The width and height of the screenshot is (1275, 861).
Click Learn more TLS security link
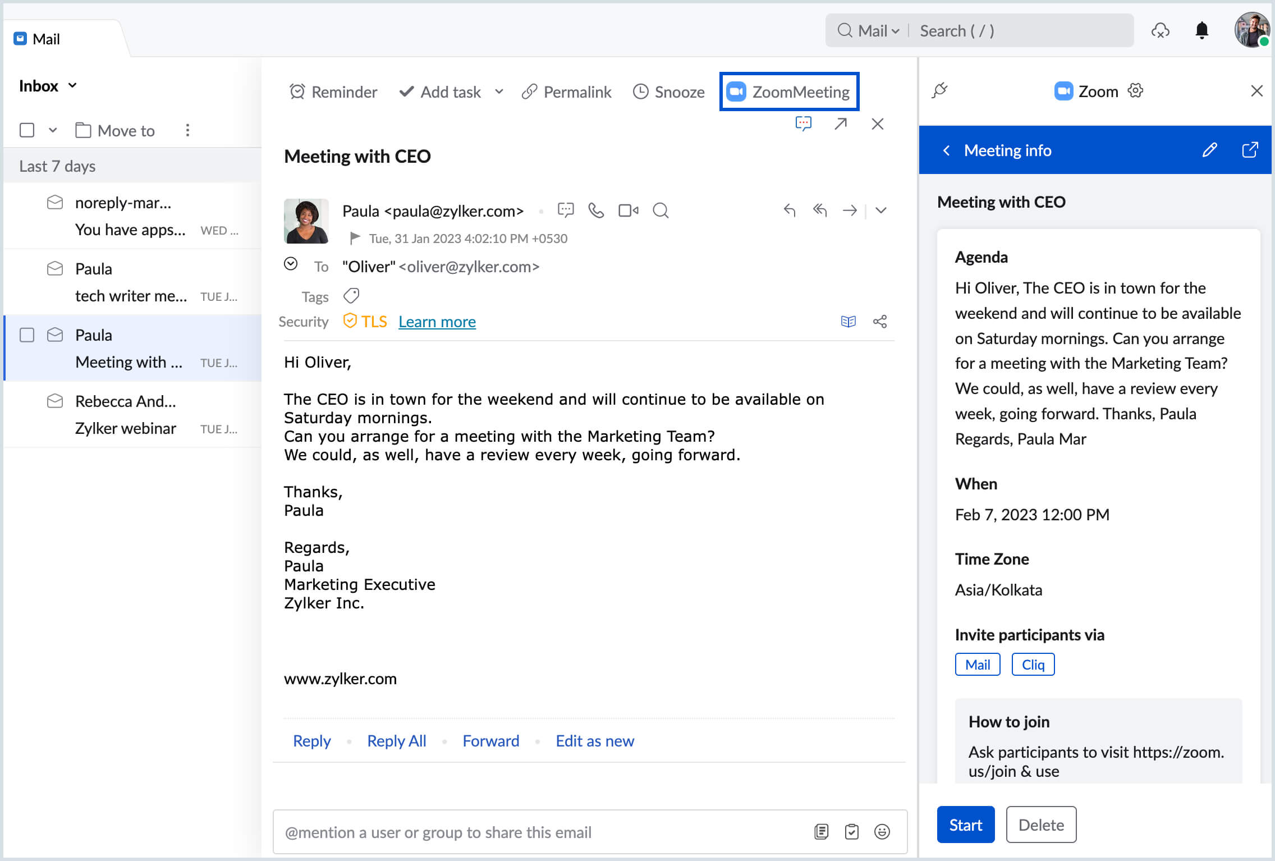pos(436,322)
